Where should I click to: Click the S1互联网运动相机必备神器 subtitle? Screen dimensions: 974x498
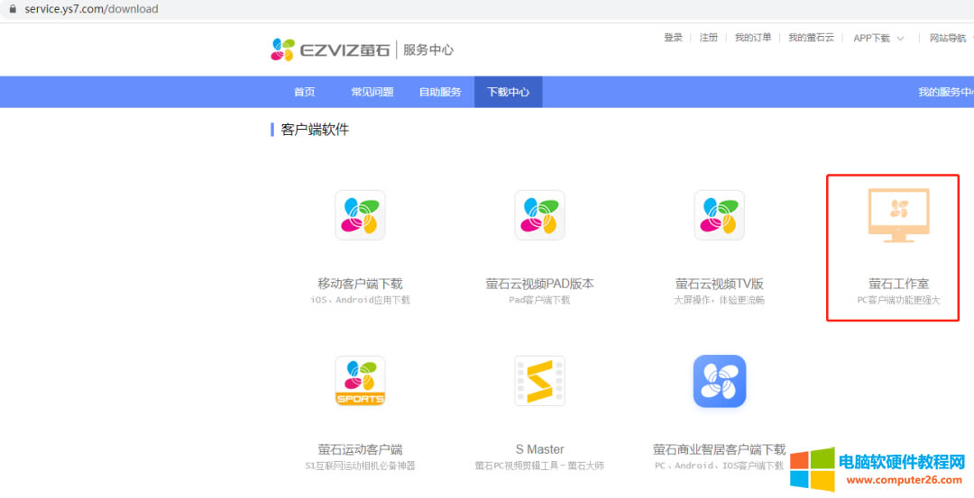point(360,466)
